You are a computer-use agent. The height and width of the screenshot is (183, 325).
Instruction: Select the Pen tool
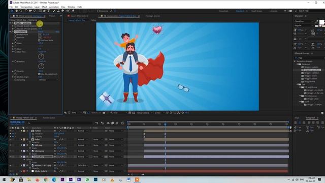pyautogui.click(x=44, y=11)
